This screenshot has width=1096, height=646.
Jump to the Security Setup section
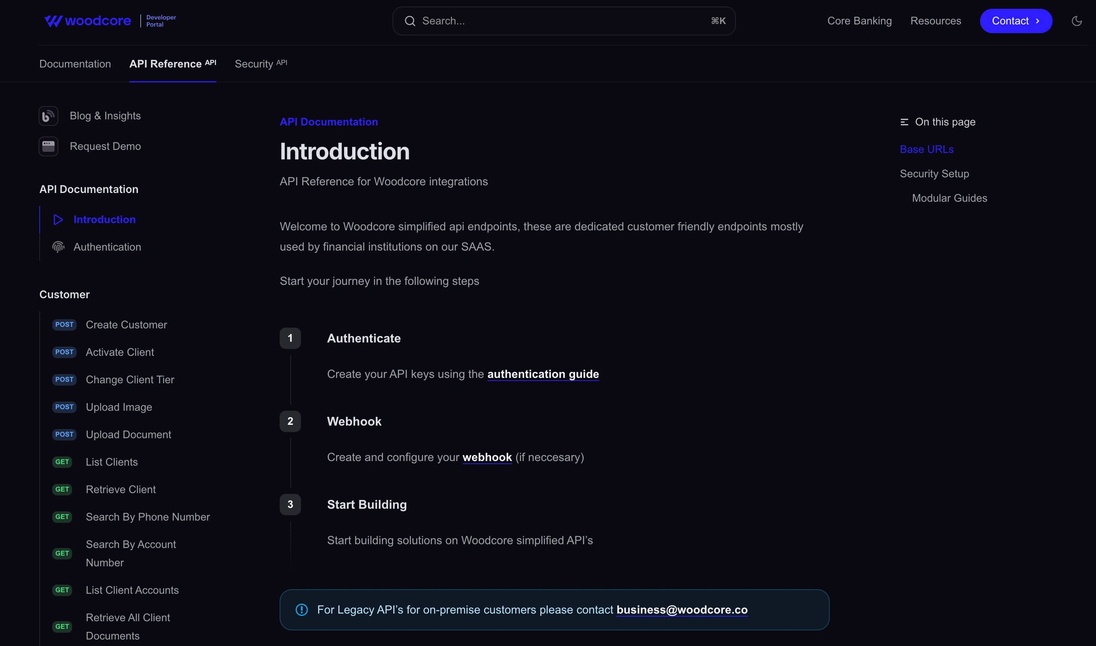point(934,174)
